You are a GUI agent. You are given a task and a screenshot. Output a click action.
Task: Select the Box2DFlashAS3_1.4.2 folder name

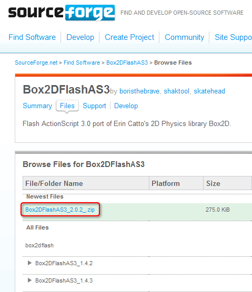(64, 263)
